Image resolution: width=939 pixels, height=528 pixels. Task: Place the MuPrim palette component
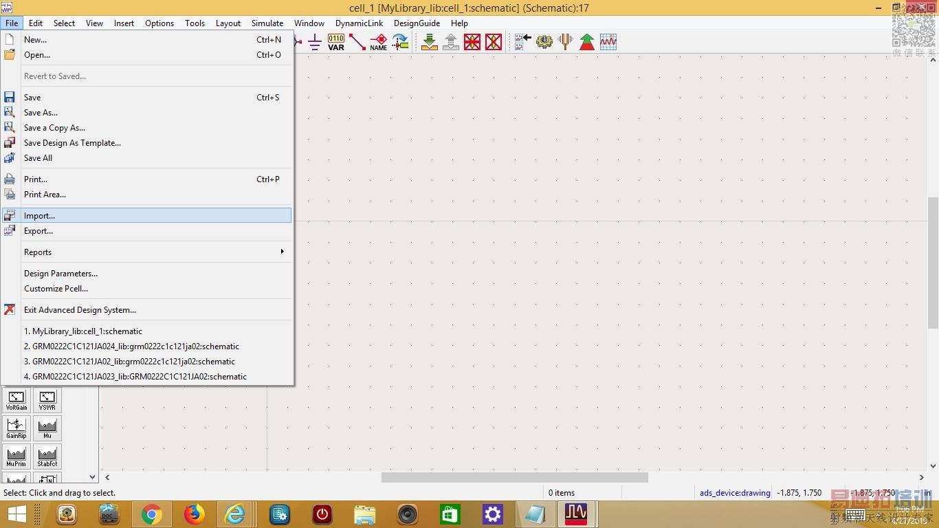[16, 456]
